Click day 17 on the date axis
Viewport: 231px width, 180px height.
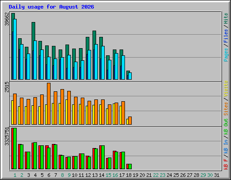(122, 175)
